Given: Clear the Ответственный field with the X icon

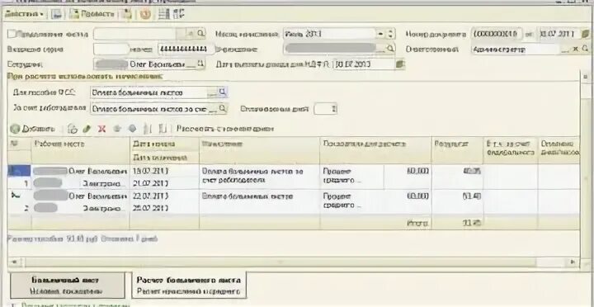Looking at the screenshot, I should point(576,50).
